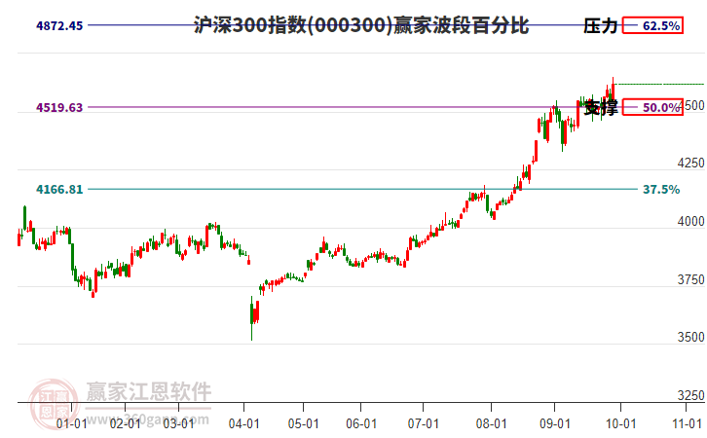Click the chart title 沪深300指数(000300)赢家波段百分比
The height and width of the screenshot is (438, 707).
click(360, 25)
